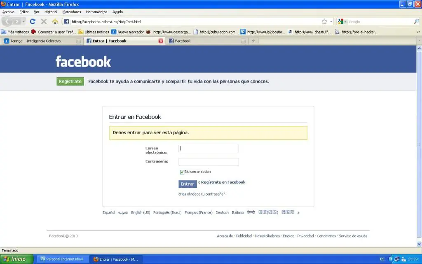Open the Ayuda menu
The image size is (422, 264).
pyautogui.click(x=117, y=12)
